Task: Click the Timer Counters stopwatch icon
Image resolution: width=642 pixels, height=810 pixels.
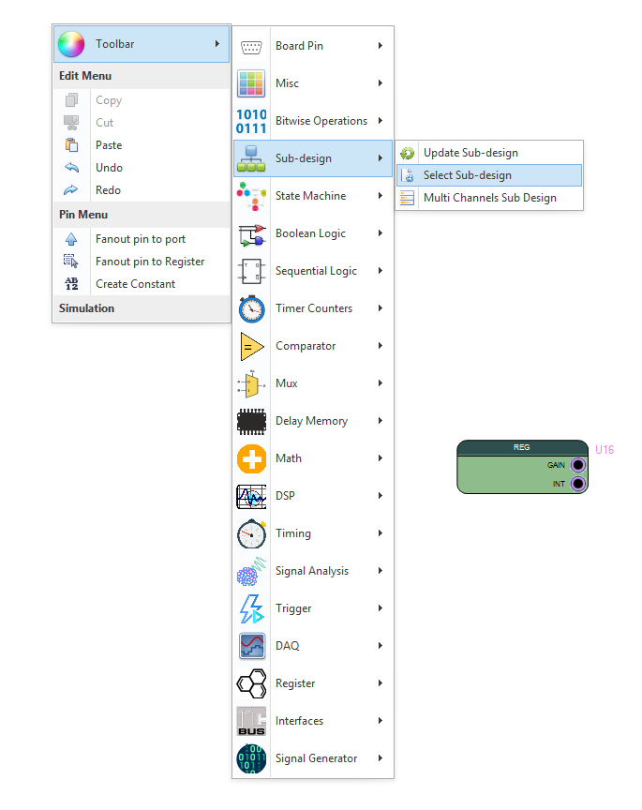Action: coord(251,308)
